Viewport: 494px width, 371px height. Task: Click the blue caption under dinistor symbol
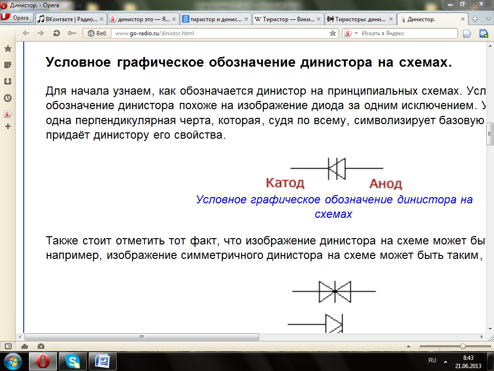334,207
